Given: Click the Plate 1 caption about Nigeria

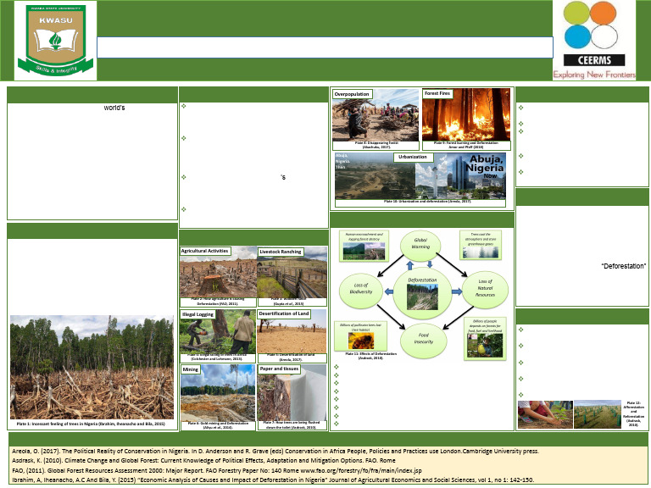Looking at the screenshot, I should coord(91,424).
